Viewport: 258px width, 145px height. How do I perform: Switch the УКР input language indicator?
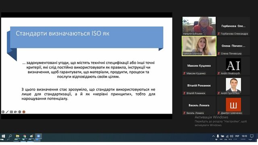pyautogui.click(x=237, y=136)
